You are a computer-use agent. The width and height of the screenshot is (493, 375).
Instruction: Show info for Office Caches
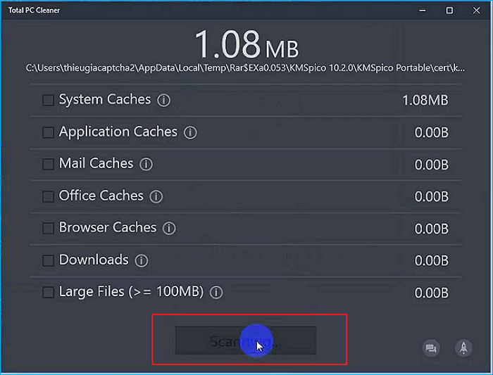coord(156,196)
